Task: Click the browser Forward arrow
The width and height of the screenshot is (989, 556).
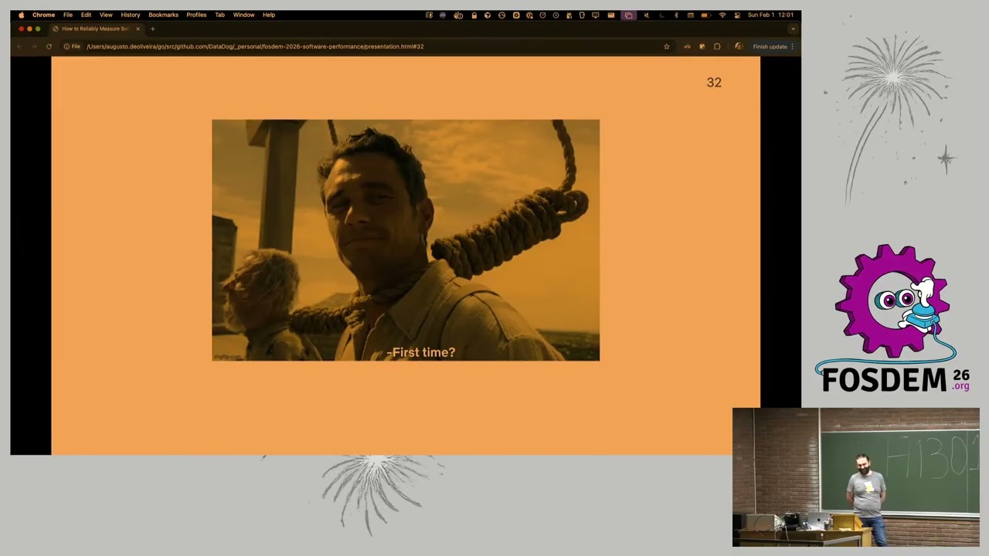Action: point(34,46)
